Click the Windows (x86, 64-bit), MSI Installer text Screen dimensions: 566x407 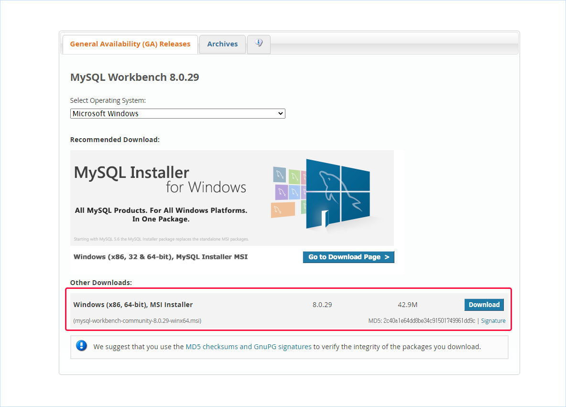tap(133, 305)
